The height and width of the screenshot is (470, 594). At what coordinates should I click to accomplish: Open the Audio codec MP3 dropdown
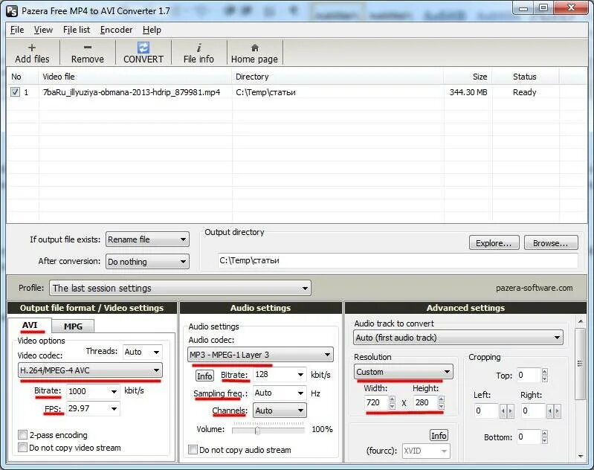point(261,355)
